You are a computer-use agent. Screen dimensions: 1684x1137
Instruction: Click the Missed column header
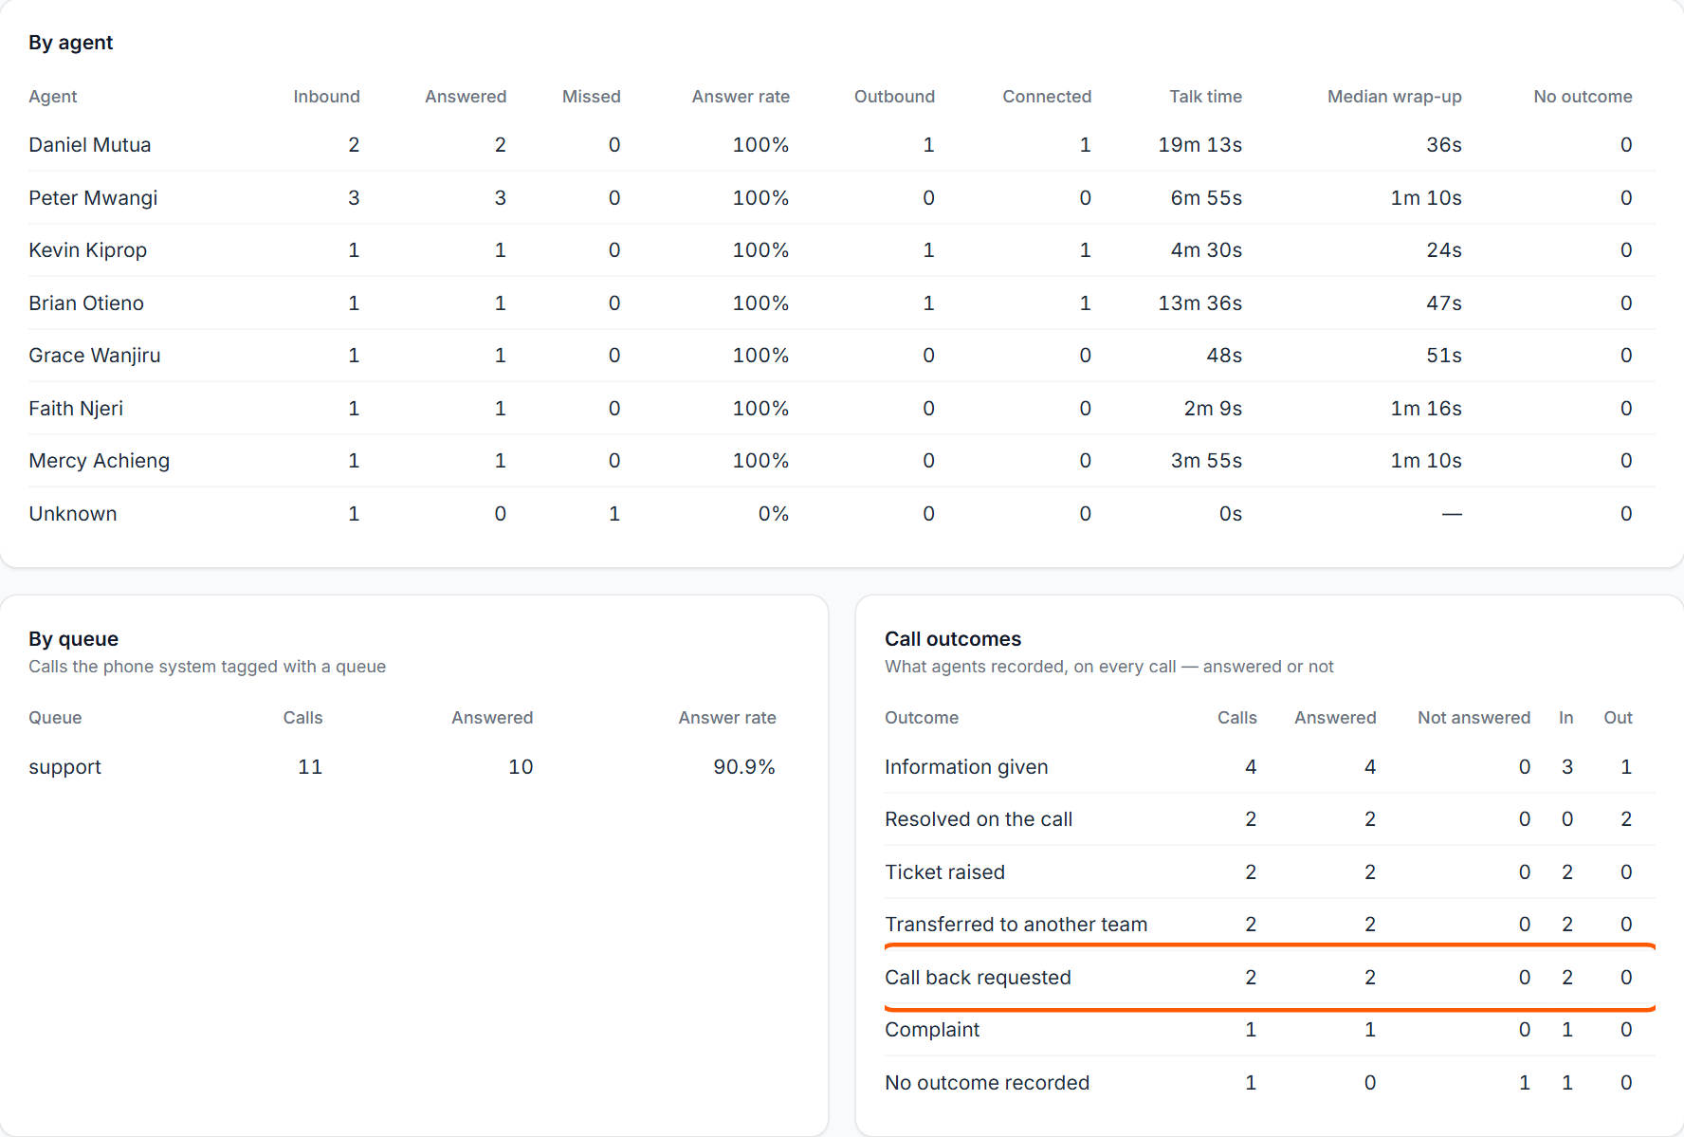point(591,97)
